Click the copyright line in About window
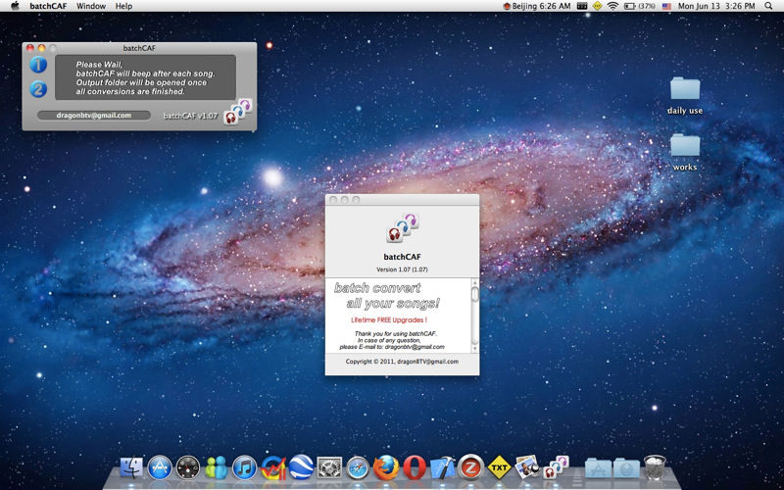This screenshot has width=784, height=490. click(402, 362)
